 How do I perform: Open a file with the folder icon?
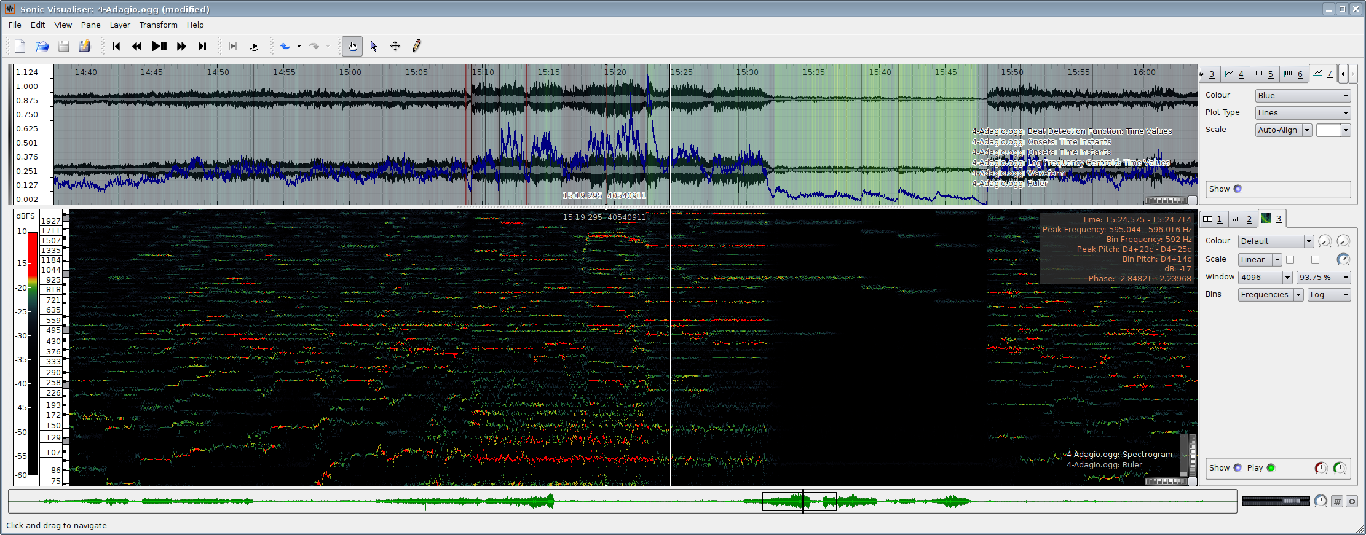42,46
